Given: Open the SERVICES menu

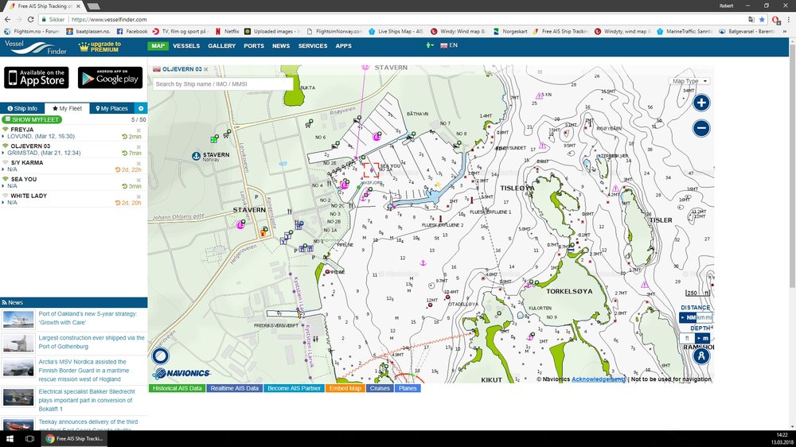Looking at the screenshot, I should click(x=313, y=45).
